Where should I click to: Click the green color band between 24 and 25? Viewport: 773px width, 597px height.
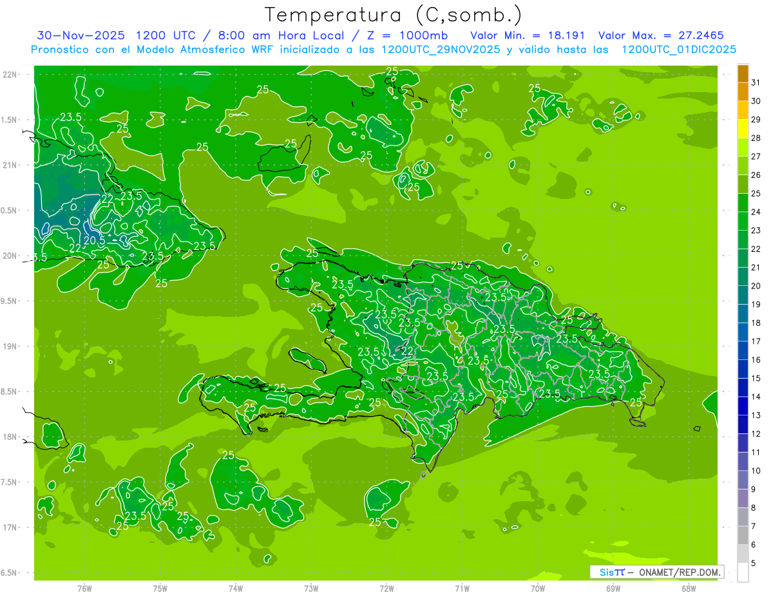click(743, 203)
